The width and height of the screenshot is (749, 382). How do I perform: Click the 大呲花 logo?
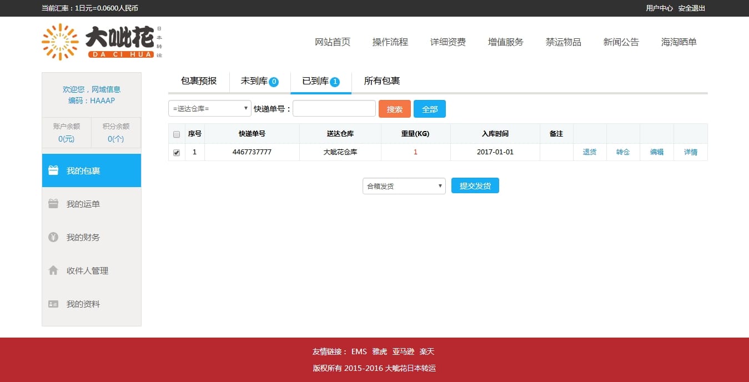click(x=102, y=42)
